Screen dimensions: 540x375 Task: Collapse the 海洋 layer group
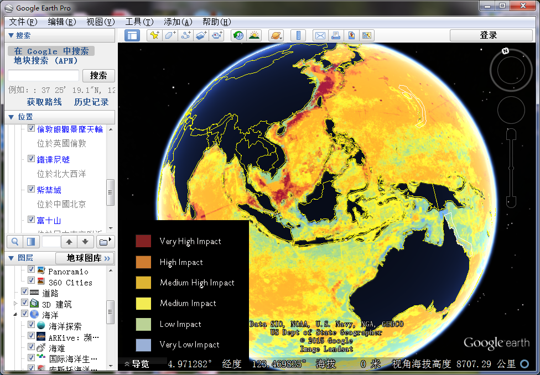(15, 314)
